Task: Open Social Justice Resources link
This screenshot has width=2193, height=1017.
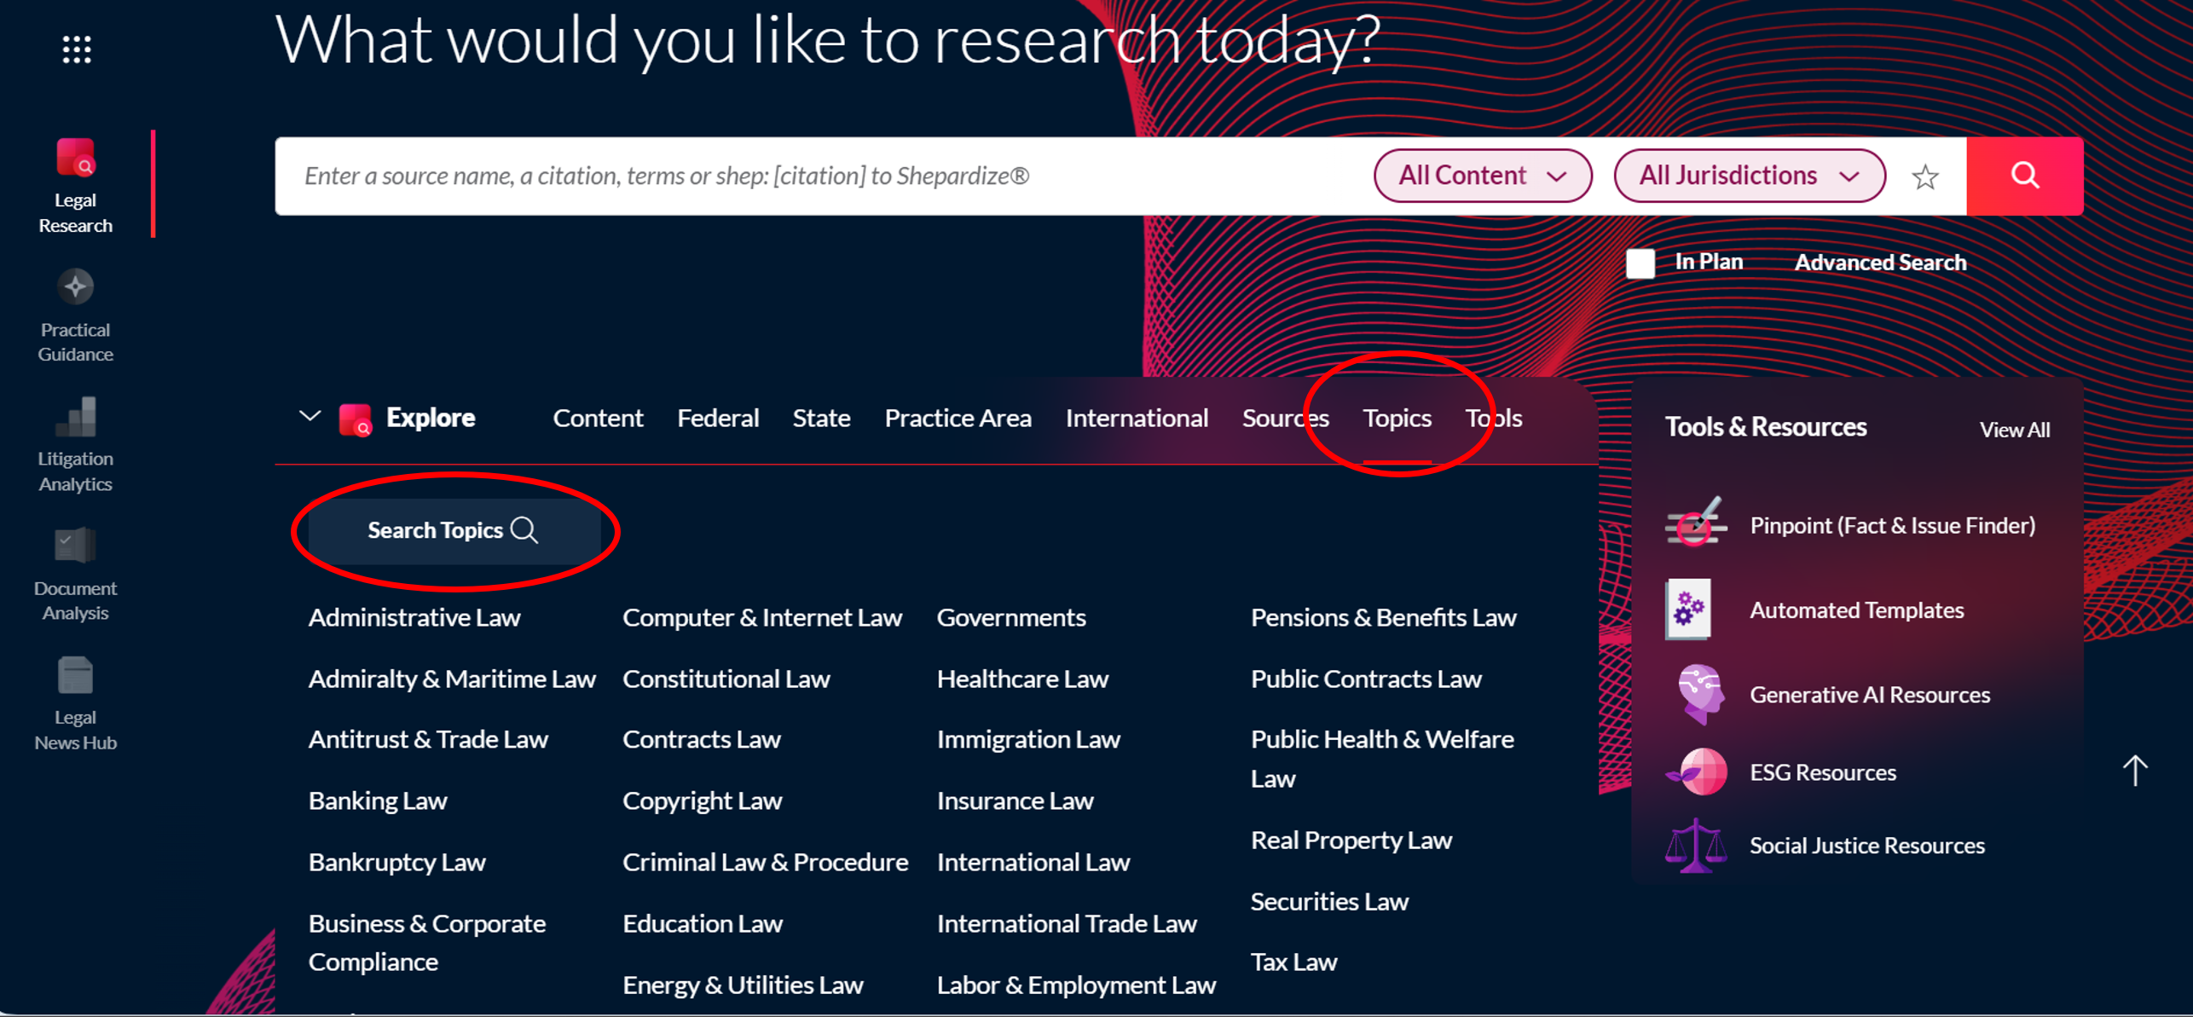Action: (x=1867, y=846)
